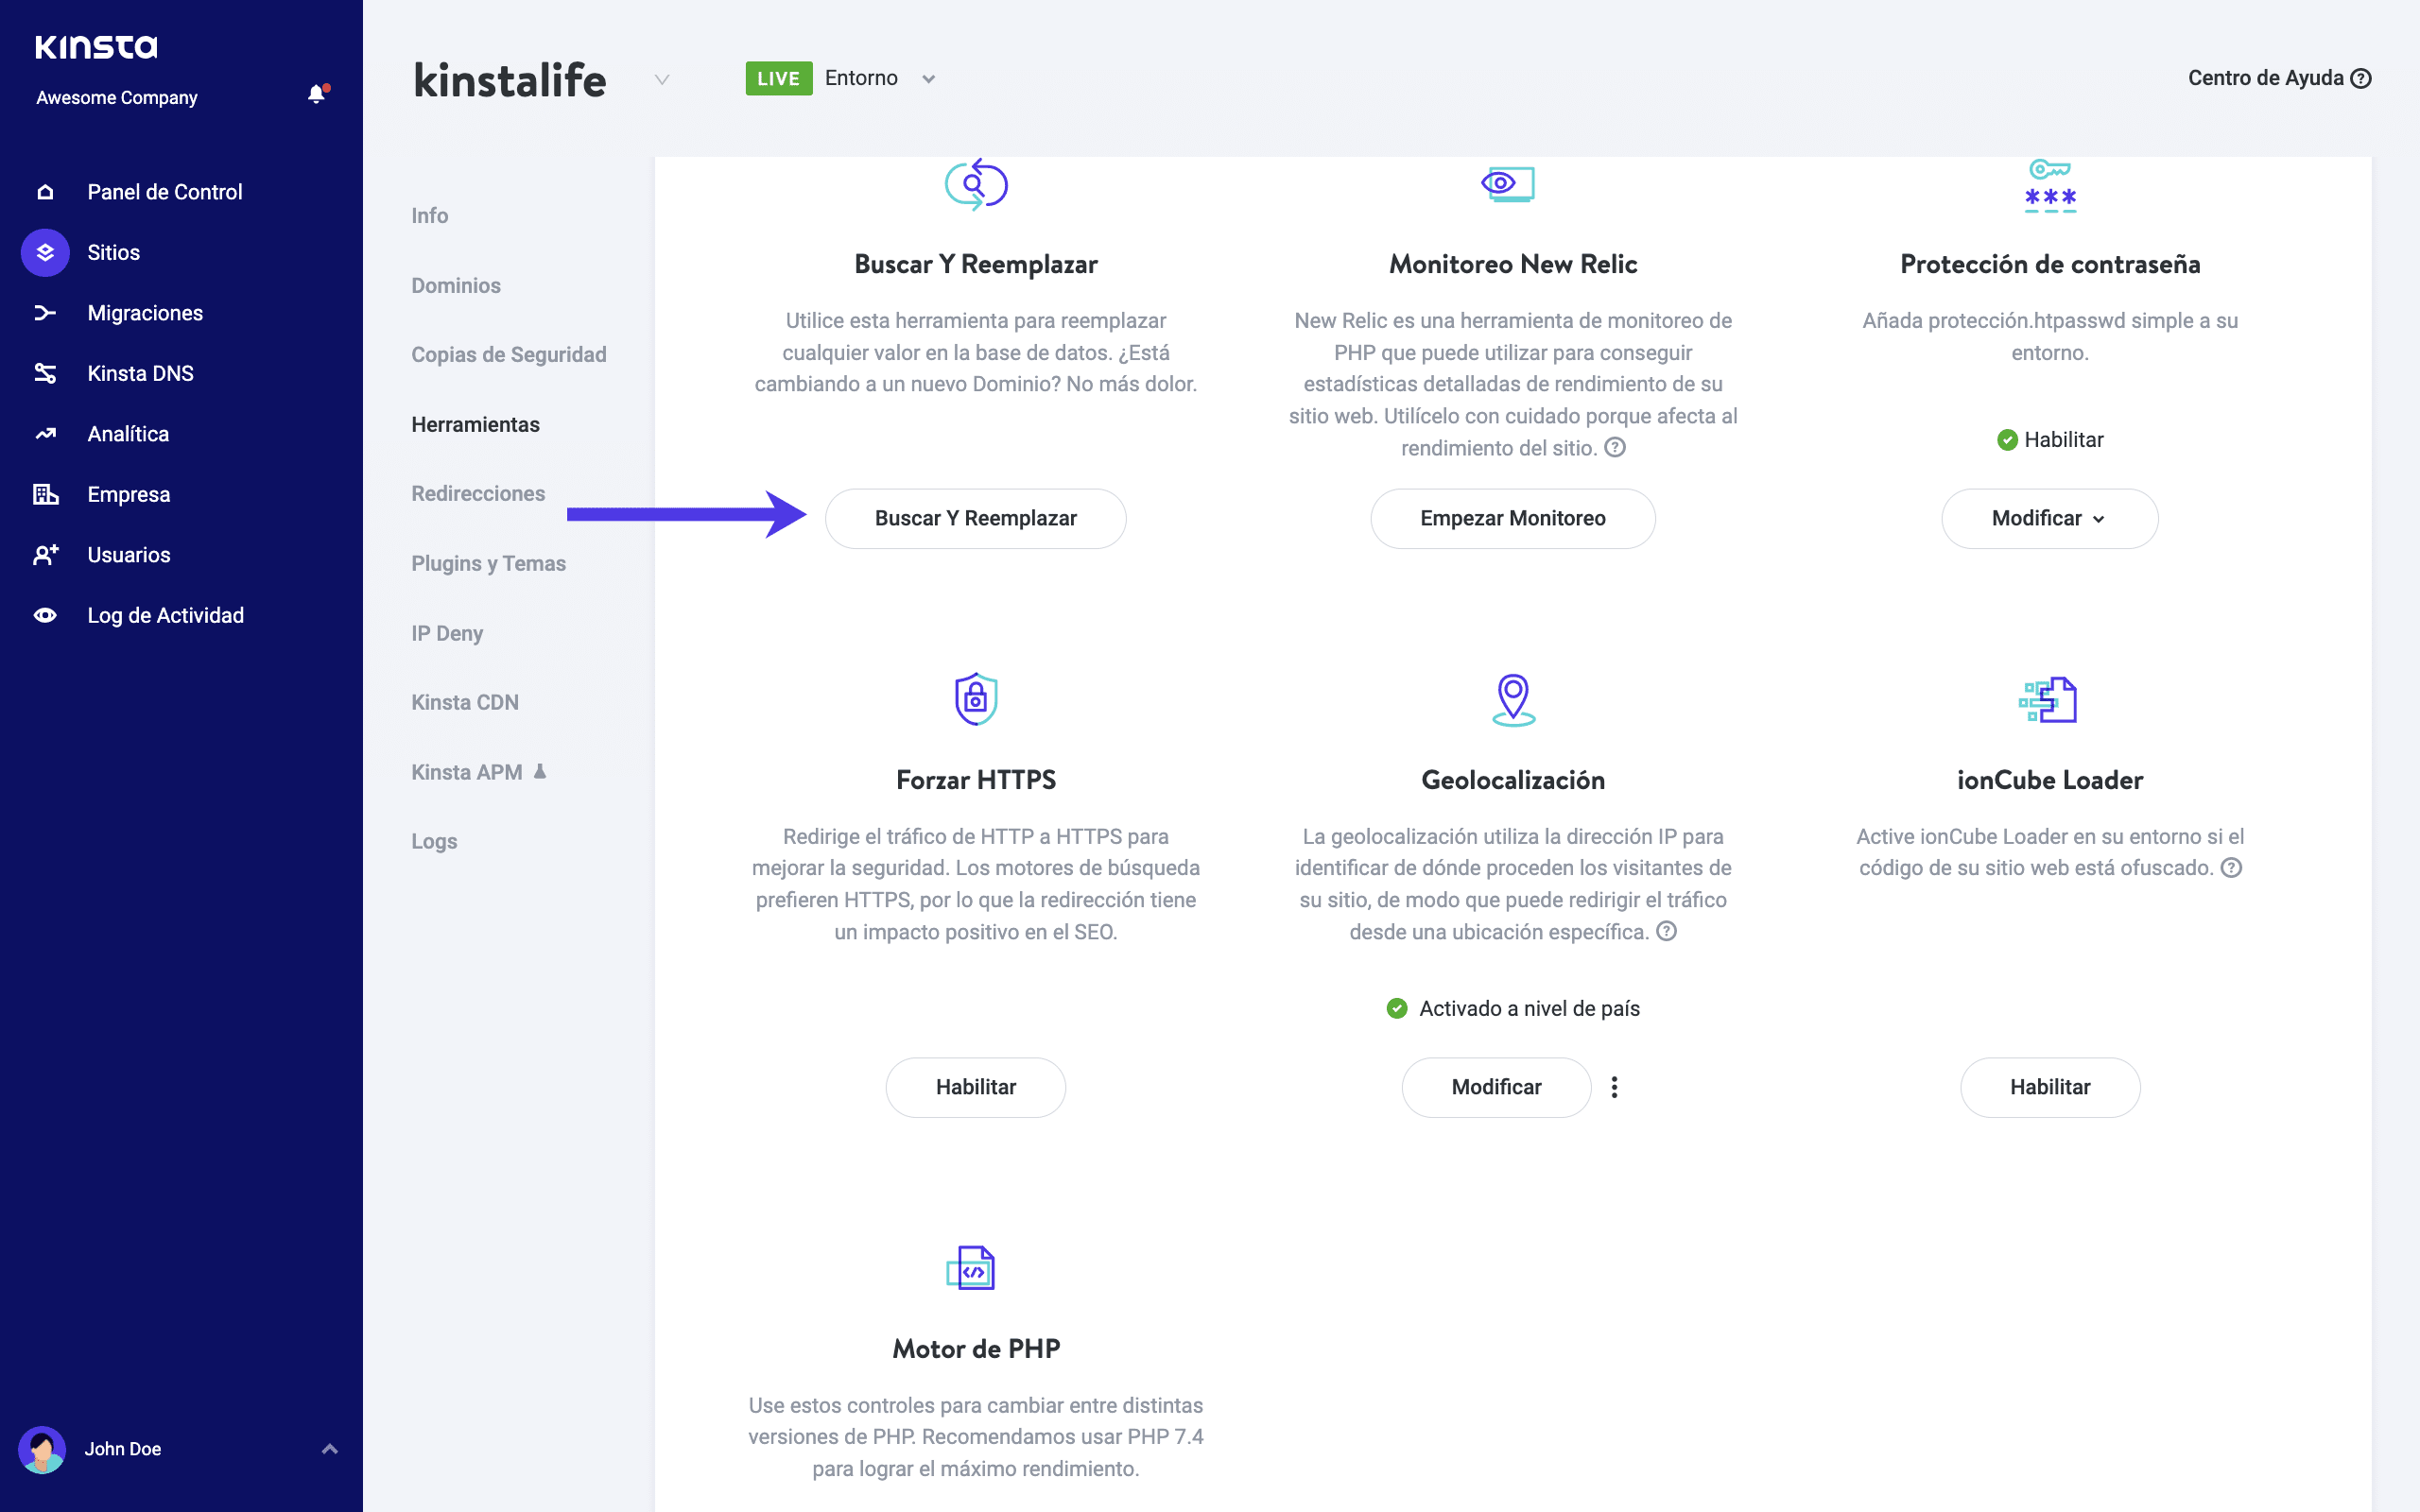Click Centro de Ayuda help icon
Screen dimensions: 2420x1512
2361,78
